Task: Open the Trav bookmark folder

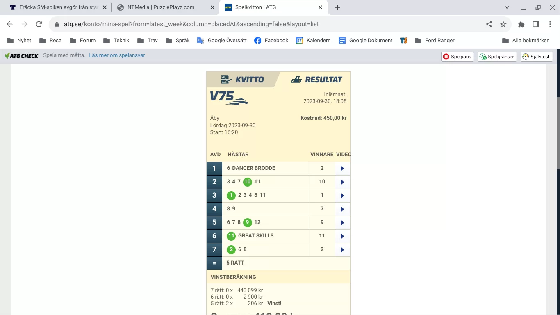Action: coord(148,41)
